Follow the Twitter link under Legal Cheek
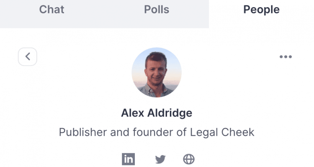The width and height of the screenshot is (314, 167). 160,159
